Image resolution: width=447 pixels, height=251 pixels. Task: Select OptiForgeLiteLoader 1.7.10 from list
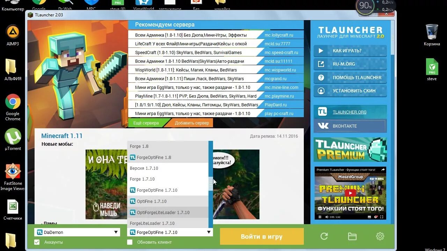coord(168,212)
